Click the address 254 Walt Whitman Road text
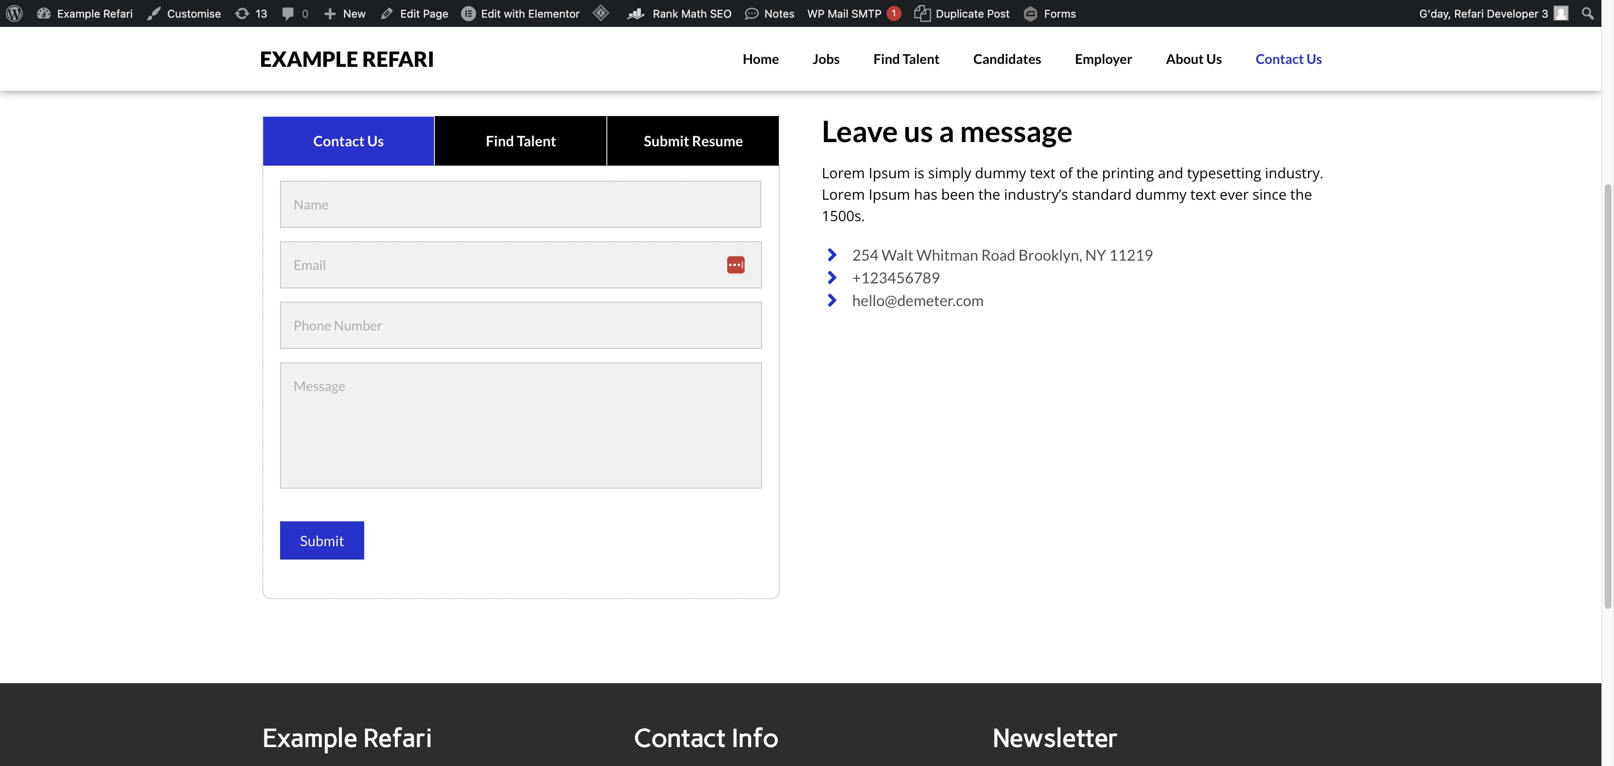Image resolution: width=1614 pixels, height=766 pixels. (x=1003, y=255)
